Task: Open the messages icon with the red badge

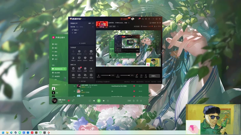Action: [x=139, y=19]
